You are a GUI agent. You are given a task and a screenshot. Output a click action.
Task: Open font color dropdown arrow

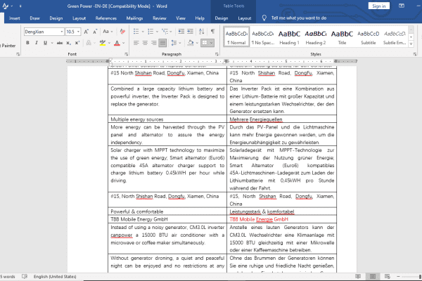click(124, 43)
